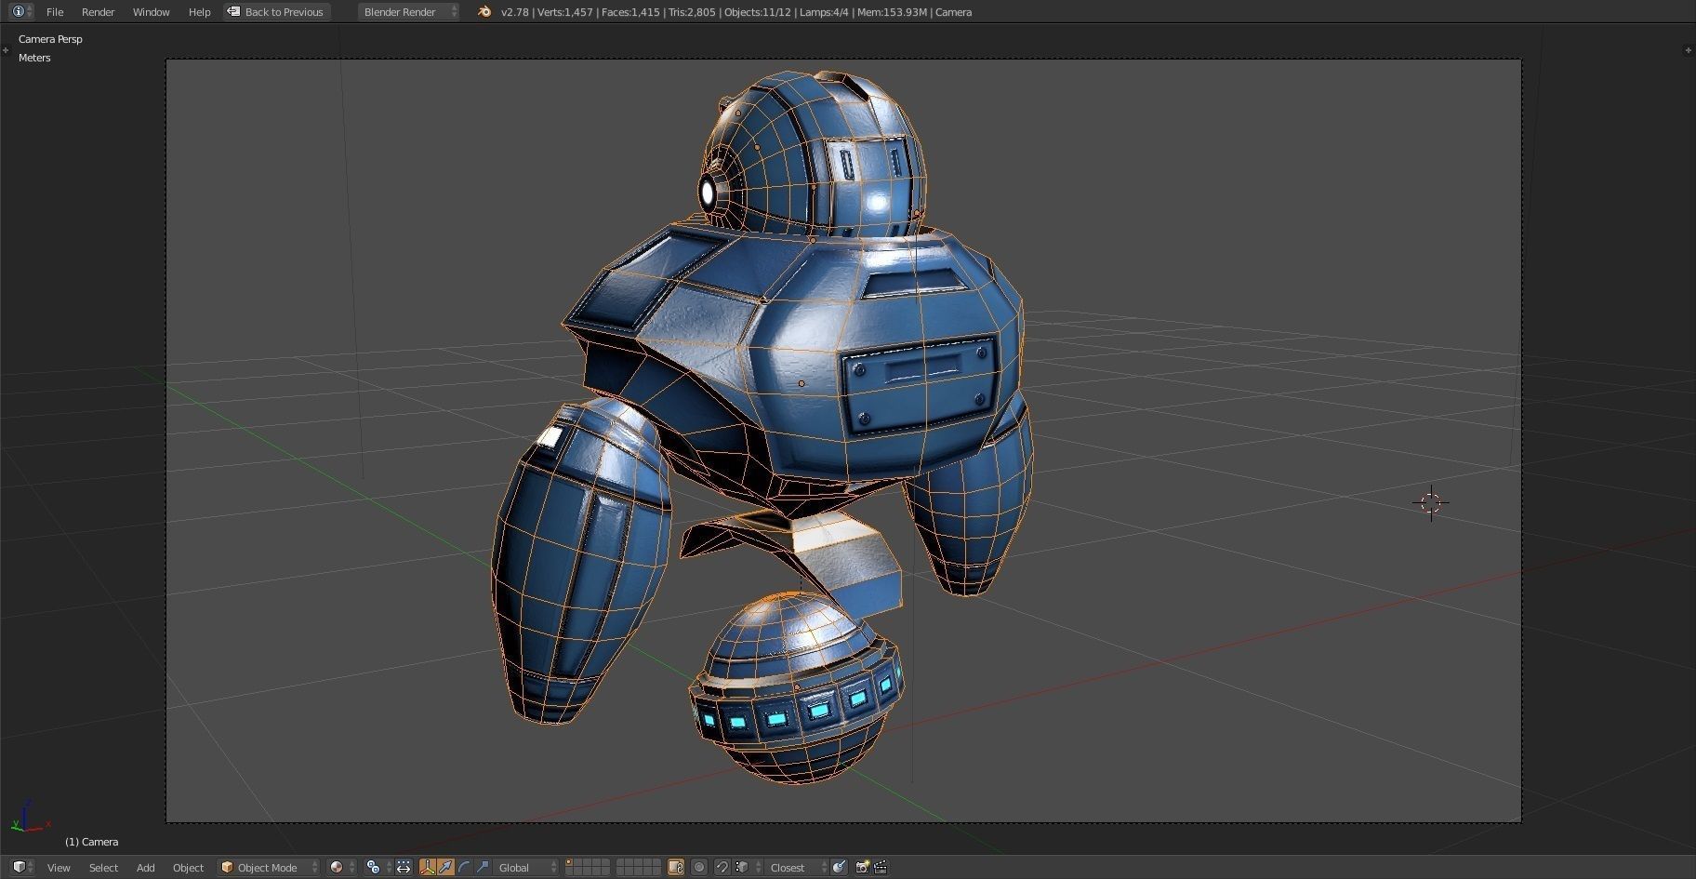The height and width of the screenshot is (879, 1696).
Task: Open the Object menu in 3D header
Action: click(188, 867)
